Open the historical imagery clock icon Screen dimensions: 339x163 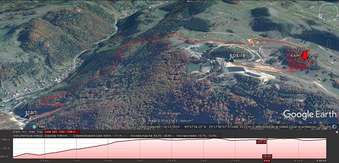[x=34, y=127]
